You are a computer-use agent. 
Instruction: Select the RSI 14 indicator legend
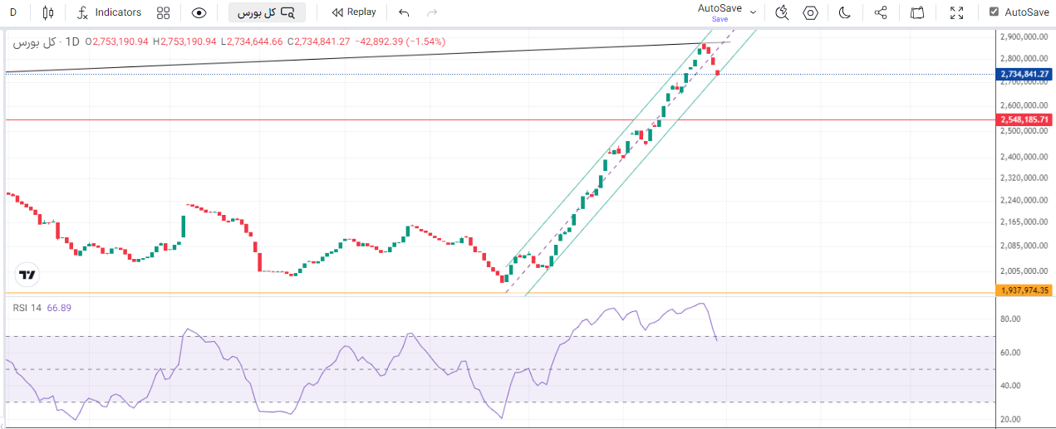point(27,308)
